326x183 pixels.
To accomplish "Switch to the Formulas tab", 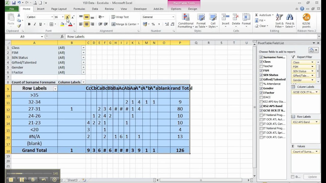I will tap(79, 9).
